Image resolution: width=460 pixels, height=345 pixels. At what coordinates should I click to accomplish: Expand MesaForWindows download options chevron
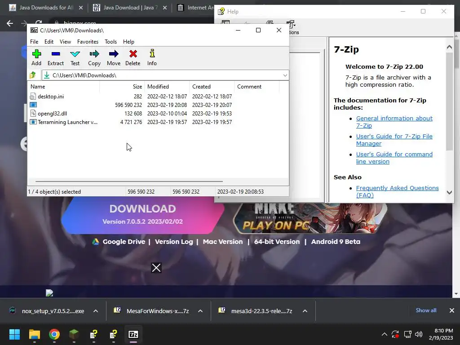pos(200,311)
